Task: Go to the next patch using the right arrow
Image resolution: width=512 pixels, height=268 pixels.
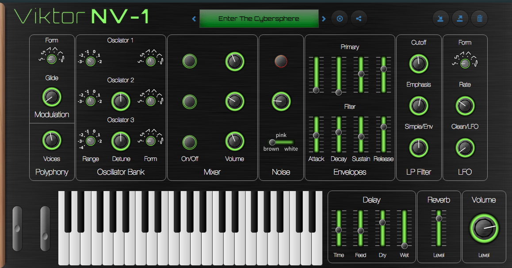Action: pos(324,19)
